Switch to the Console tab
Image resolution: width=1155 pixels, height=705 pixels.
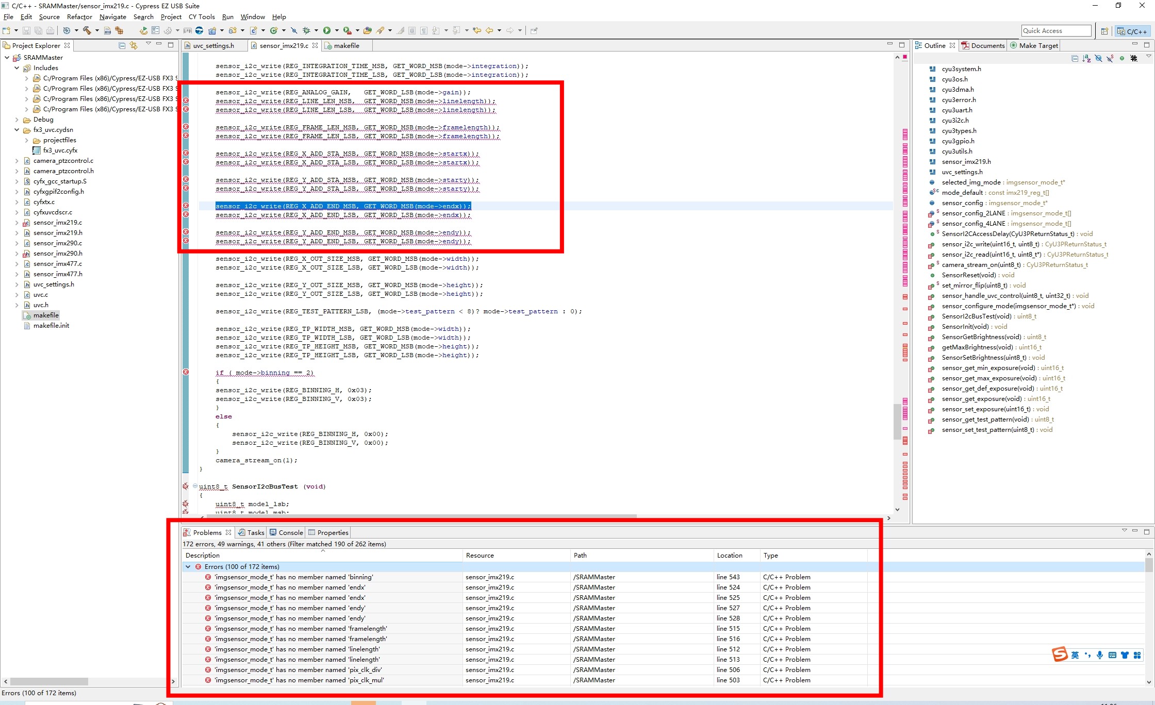(x=291, y=532)
